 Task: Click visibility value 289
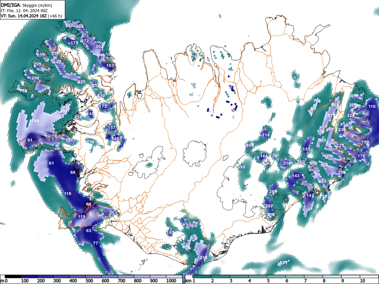coord(273,192)
